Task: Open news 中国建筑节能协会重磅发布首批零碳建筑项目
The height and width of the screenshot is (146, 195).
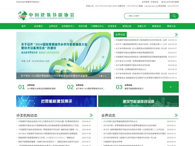Action: coord(135,52)
